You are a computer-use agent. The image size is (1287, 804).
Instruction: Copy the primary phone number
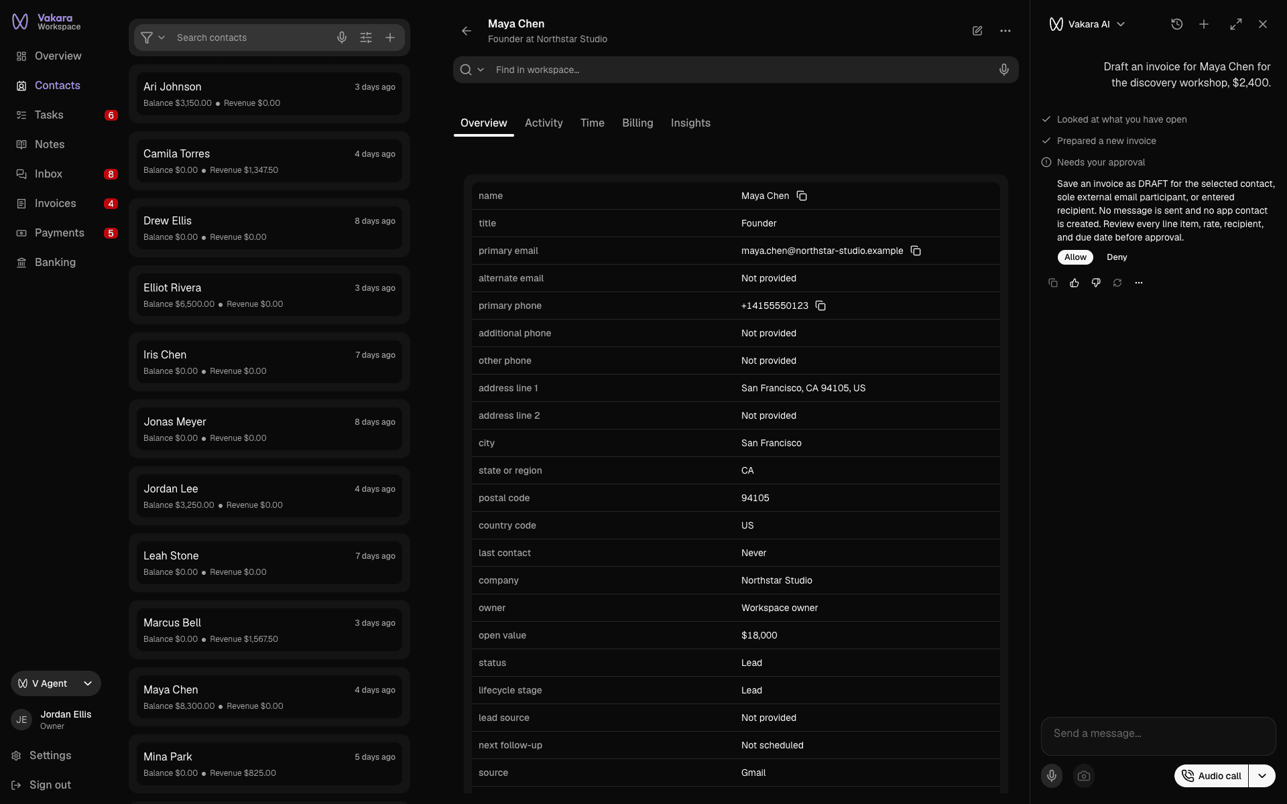click(820, 306)
